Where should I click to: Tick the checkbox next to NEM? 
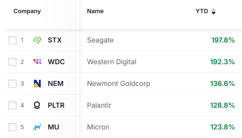[12, 84]
